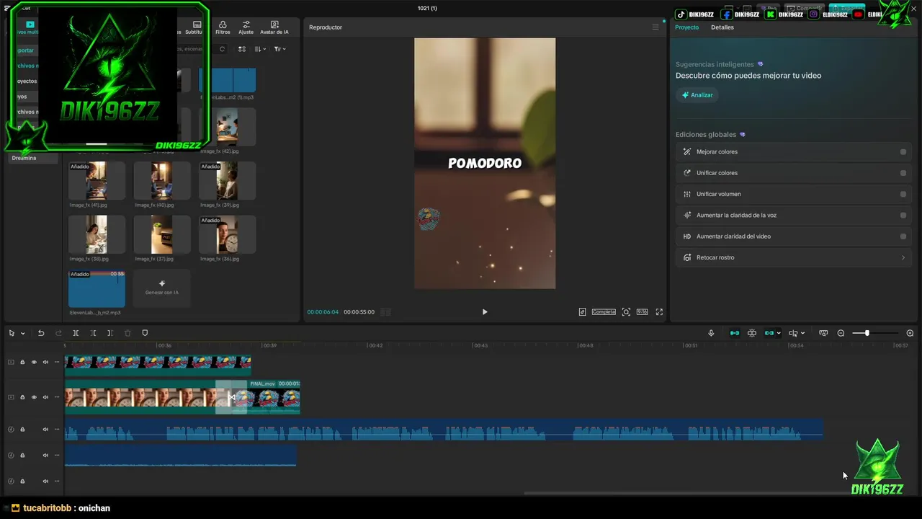This screenshot has height=519, width=922.
Task: Click the timeline subtitle preview icon
Action: [823, 333]
